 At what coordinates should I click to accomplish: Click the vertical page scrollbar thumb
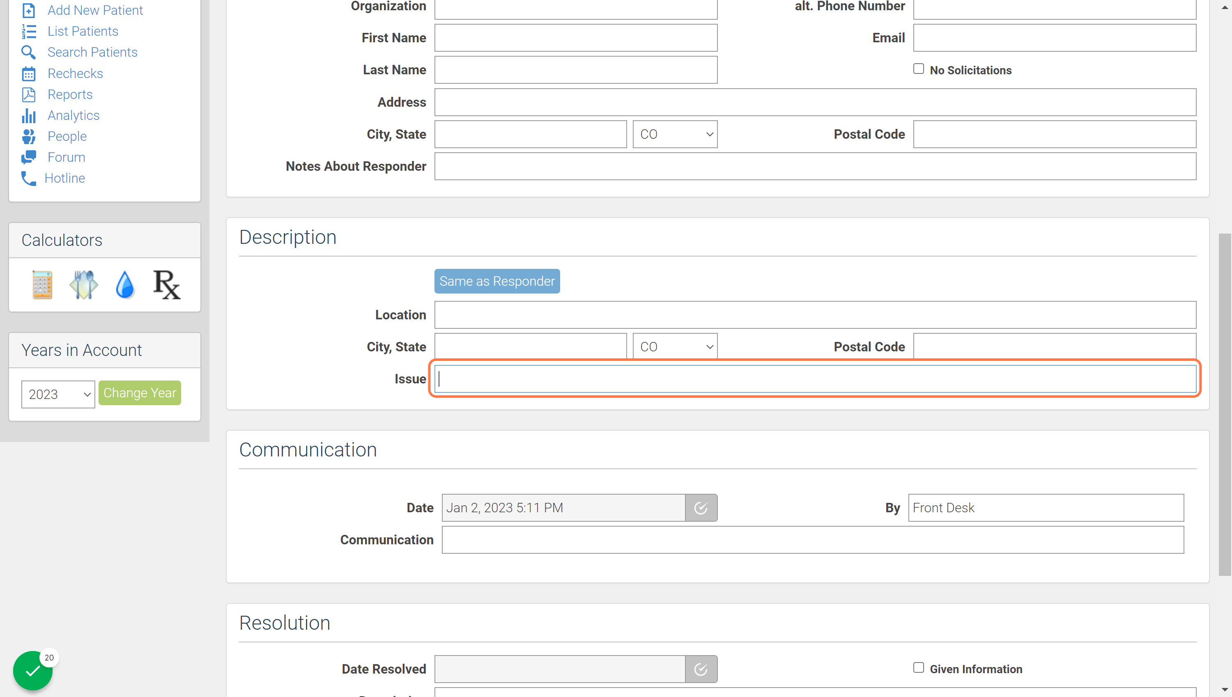(1225, 404)
